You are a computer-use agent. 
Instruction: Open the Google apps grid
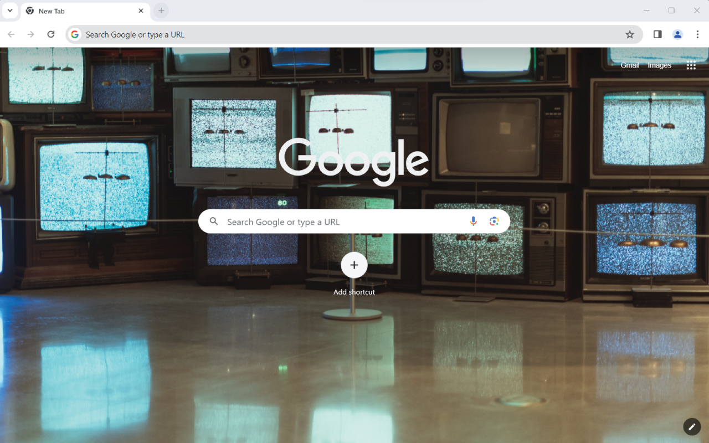(691, 65)
